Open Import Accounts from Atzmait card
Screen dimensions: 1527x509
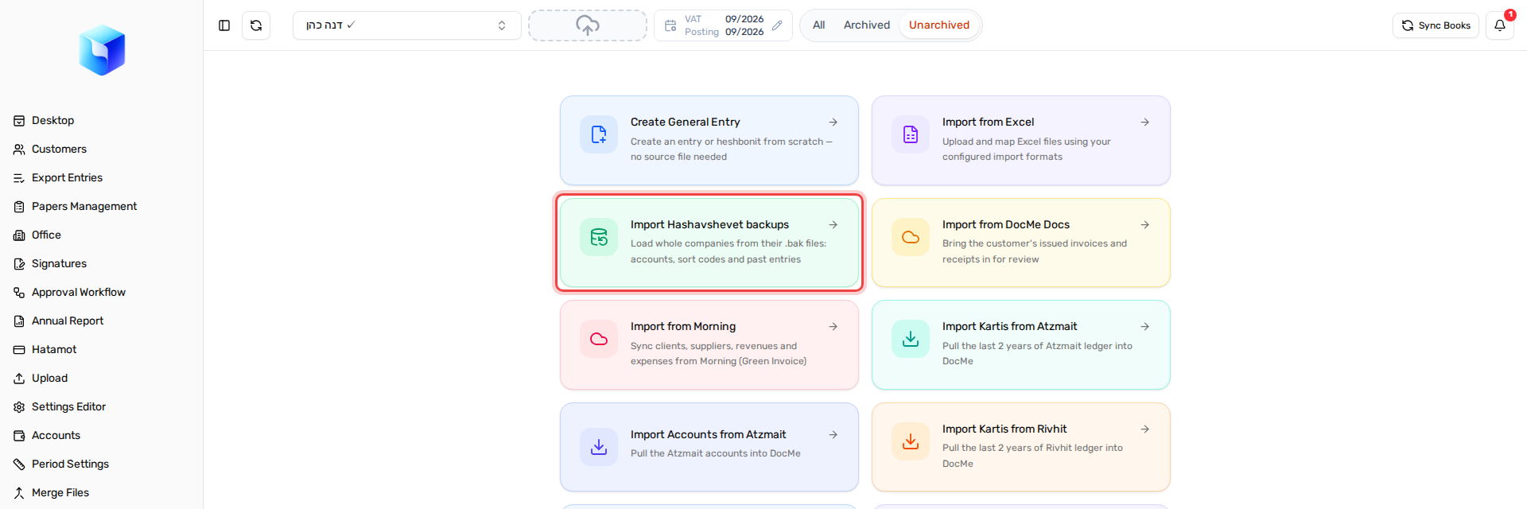[709, 447]
